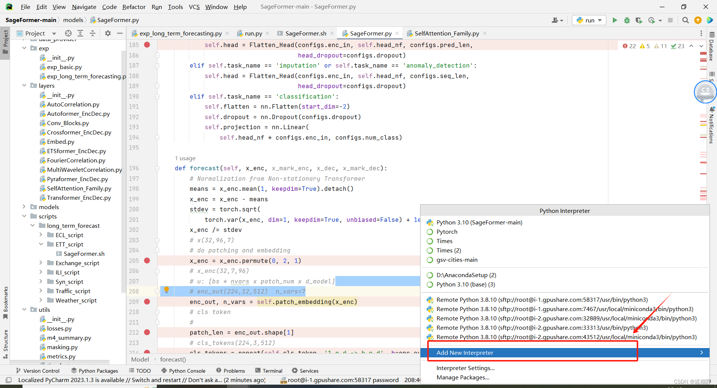717x388 pixels.
Task: Open the Navigate menu
Action: pyautogui.click(x=84, y=7)
